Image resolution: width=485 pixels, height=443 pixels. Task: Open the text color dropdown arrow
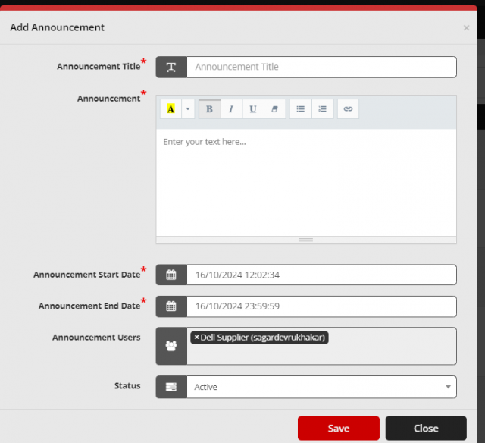[188, 109]
